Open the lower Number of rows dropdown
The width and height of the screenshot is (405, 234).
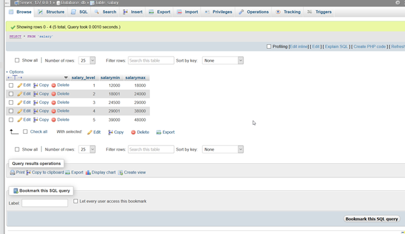click(87, 149)
